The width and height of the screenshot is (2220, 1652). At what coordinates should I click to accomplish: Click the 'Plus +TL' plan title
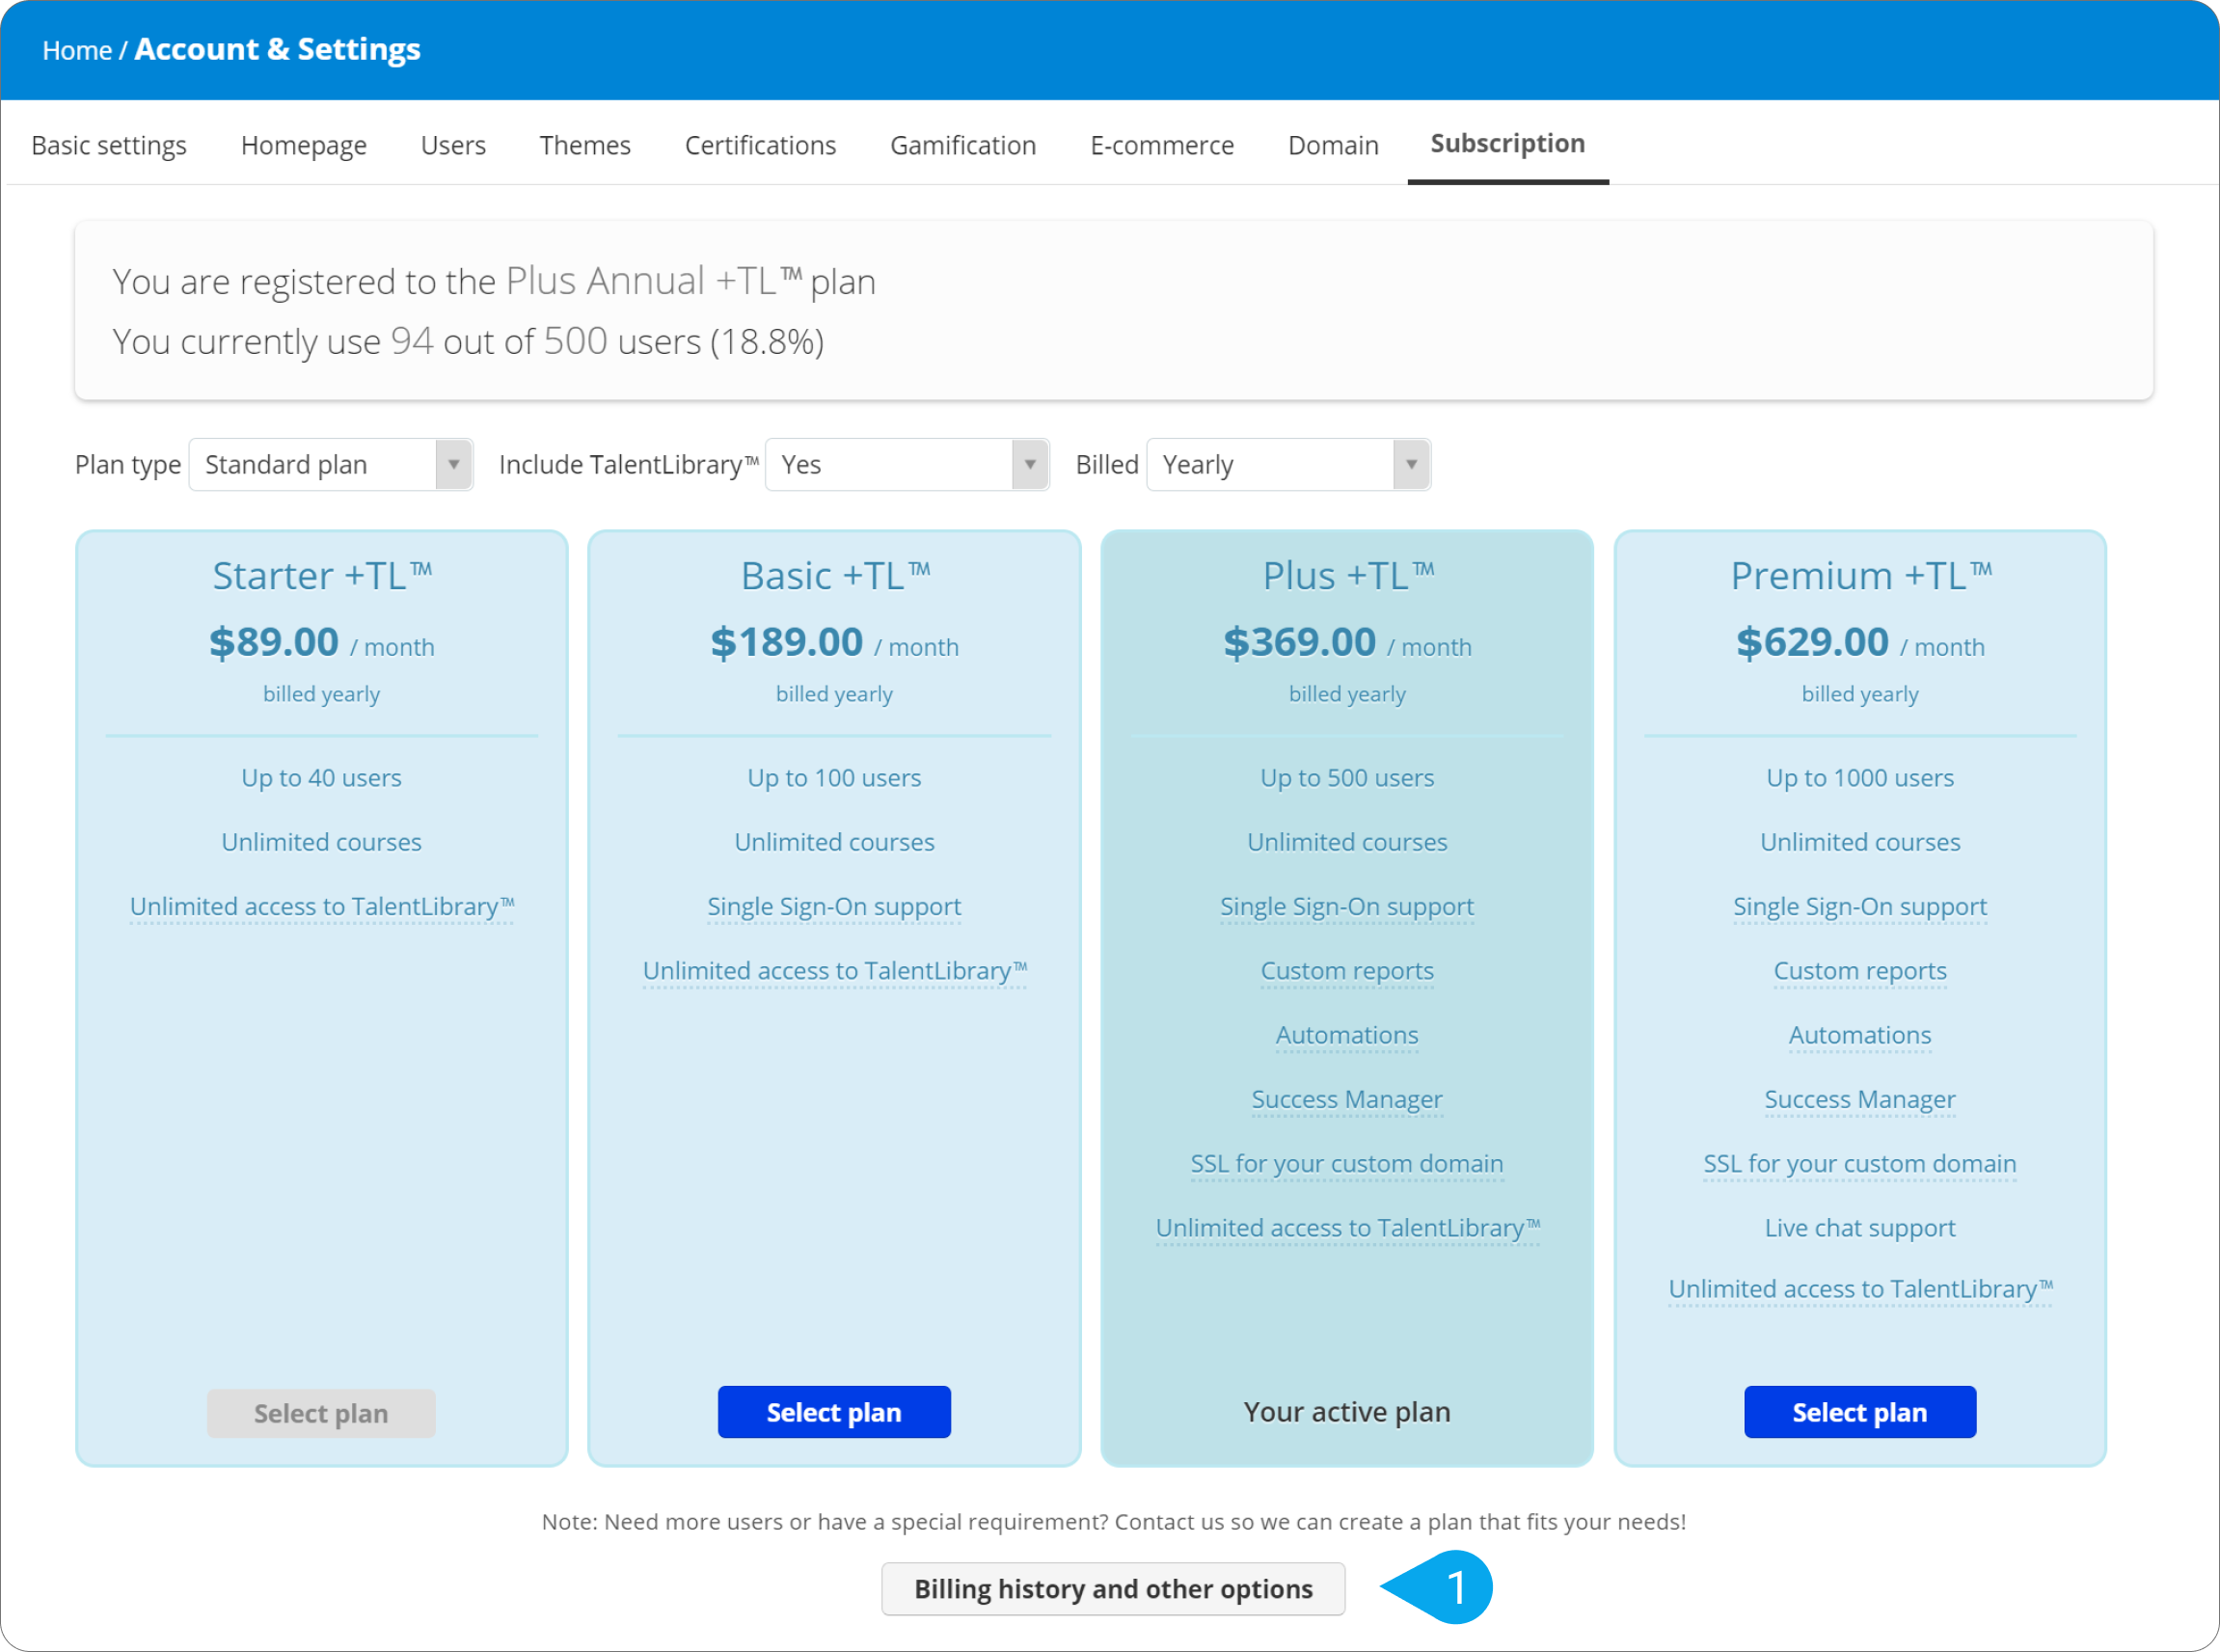1348,575
